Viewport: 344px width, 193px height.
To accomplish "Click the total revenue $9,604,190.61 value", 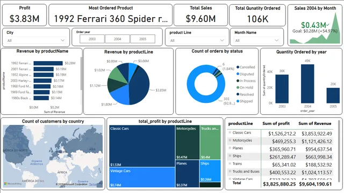I will pos(316,184).
